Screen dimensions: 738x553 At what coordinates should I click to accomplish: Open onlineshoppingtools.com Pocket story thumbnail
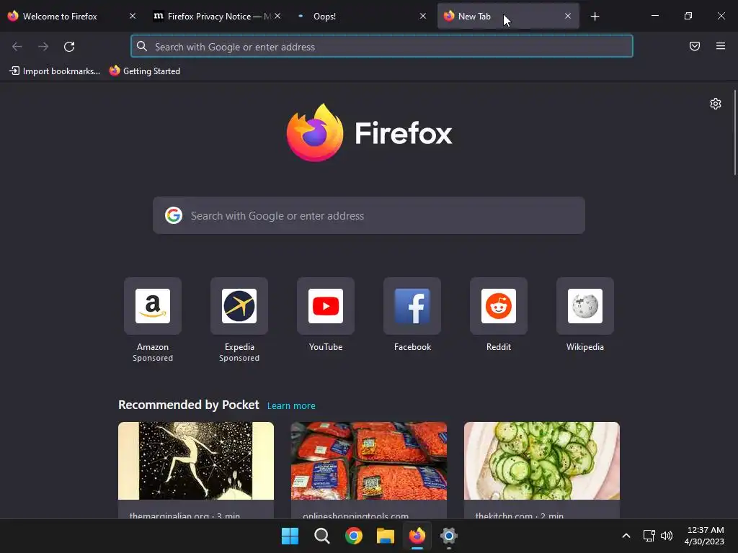(x=369, y=461)
